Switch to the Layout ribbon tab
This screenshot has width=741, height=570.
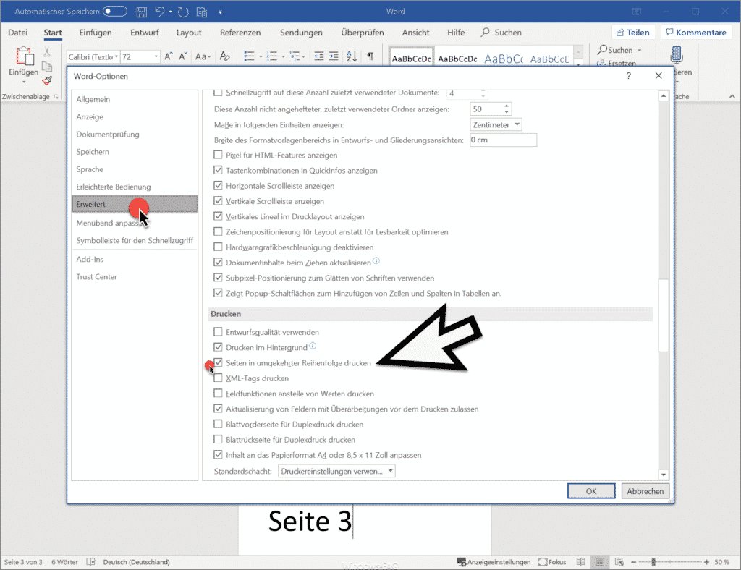189,33
